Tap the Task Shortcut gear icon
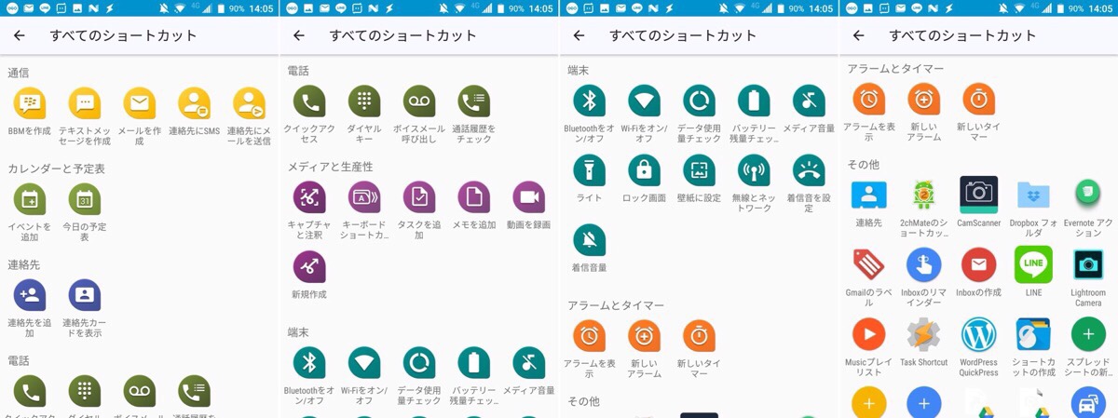This screenshot has height=418, width=1118. pos(923,334)
